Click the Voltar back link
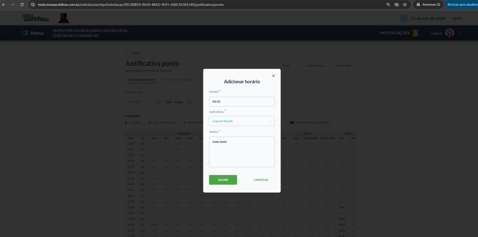The width and height of the screenshot is (478, 237). (133, 53)
